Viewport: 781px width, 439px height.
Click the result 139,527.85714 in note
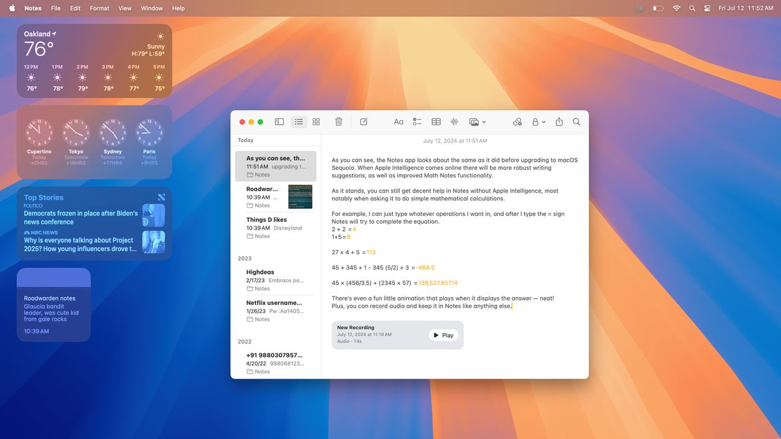(x=438, y=283)
